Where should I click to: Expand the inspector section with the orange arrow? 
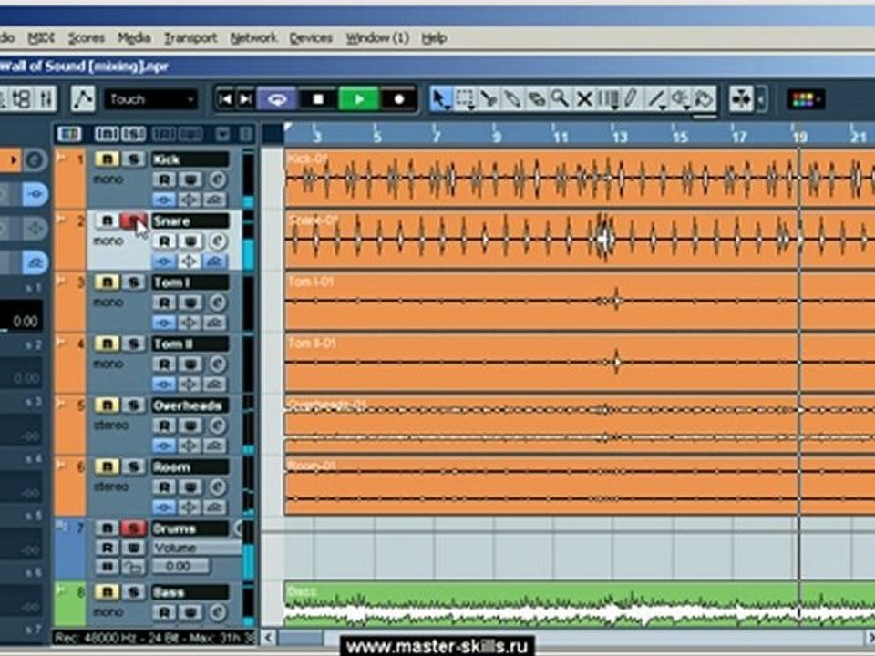(x=12, y=160)
